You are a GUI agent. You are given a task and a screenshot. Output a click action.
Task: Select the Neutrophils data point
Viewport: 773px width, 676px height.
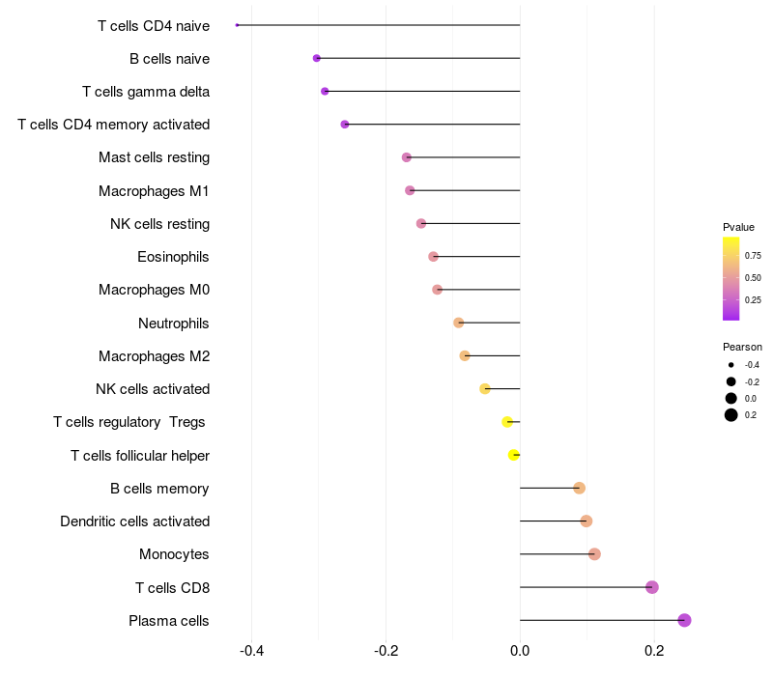[x=458, y=323]
